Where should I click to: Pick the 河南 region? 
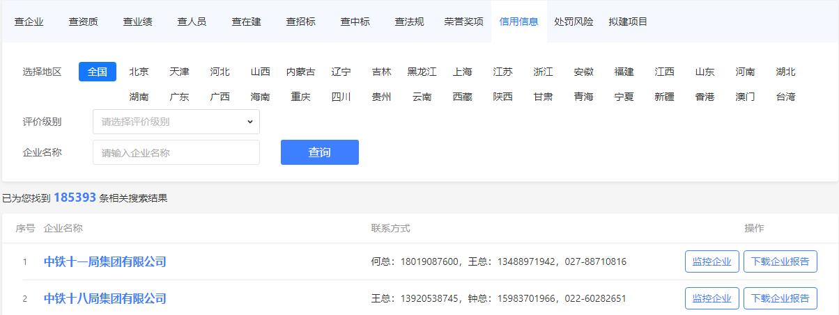click(745, 72)
